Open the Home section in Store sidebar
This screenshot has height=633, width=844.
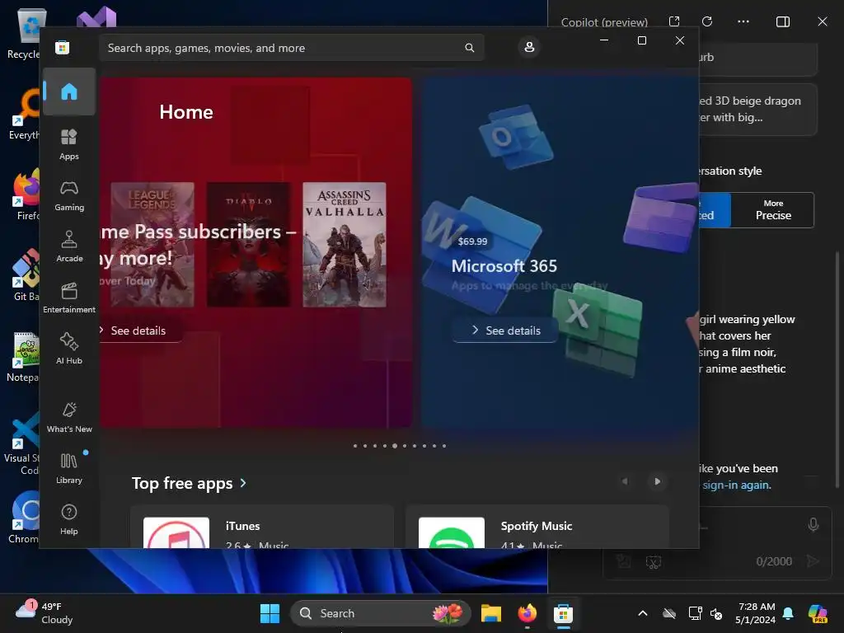[69, 91]
